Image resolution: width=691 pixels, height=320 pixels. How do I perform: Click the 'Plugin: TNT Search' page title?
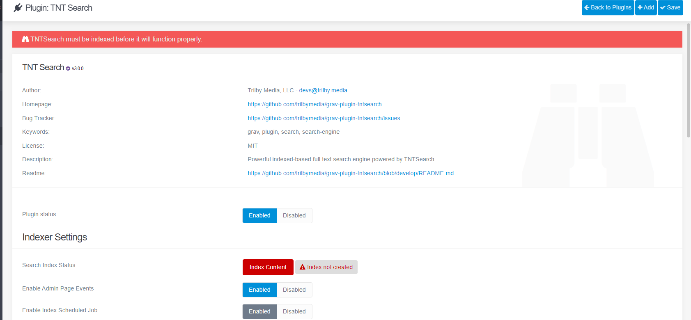coord(59,8)
